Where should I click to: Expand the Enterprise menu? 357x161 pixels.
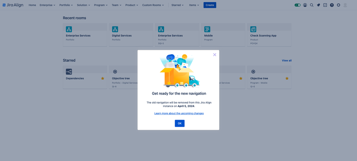[x=48, y=5]
